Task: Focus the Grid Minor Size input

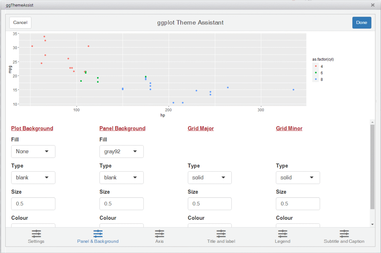Action: (x=298, y=204)
